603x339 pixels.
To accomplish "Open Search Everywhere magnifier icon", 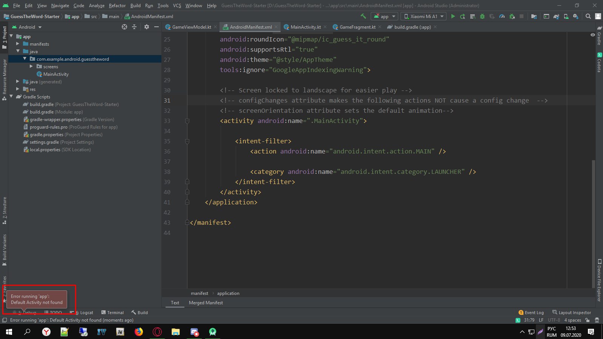I will click(x=588, y=16).
